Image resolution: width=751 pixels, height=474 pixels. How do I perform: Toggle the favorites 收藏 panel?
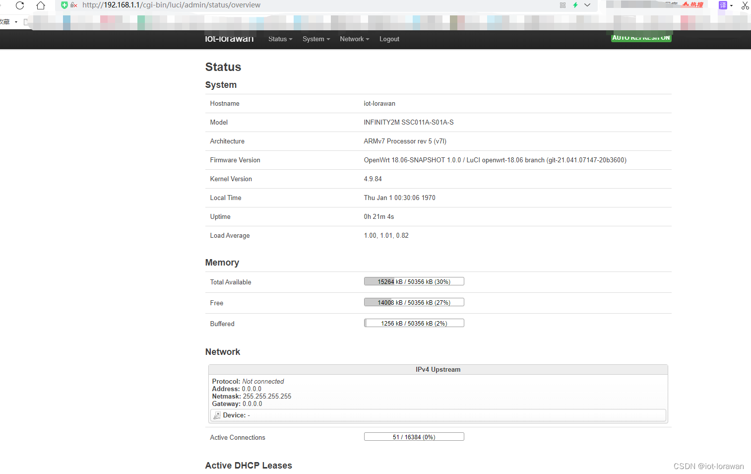pyautogui.click(x=7, y=21)
